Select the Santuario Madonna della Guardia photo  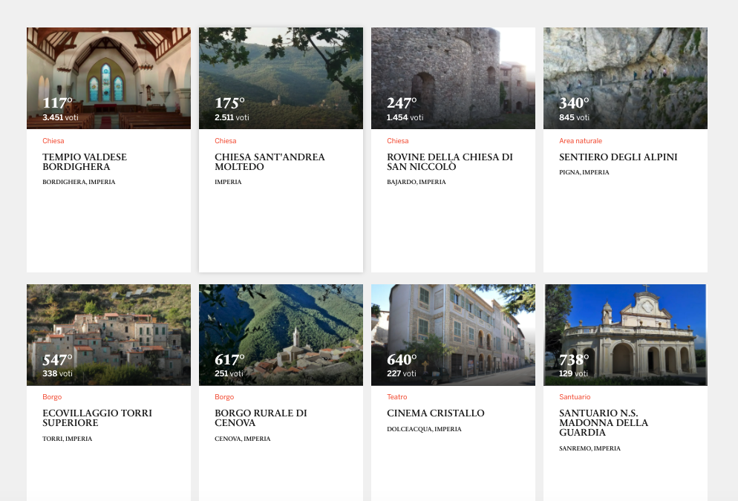[x=625, y=327]
